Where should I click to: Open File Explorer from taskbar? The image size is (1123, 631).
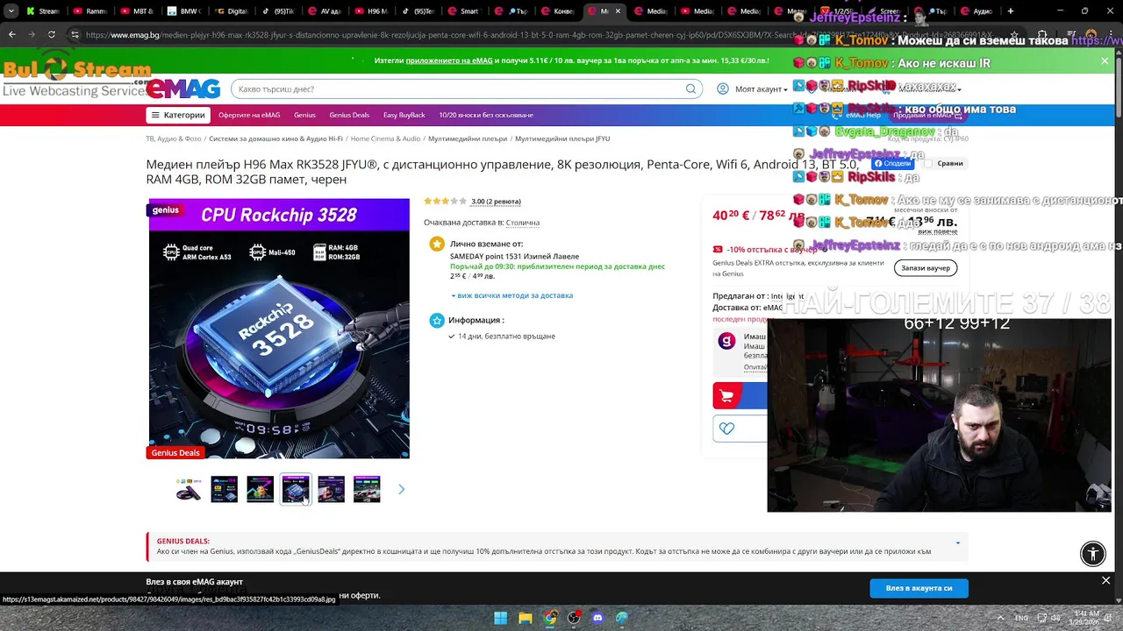(525, 618)
